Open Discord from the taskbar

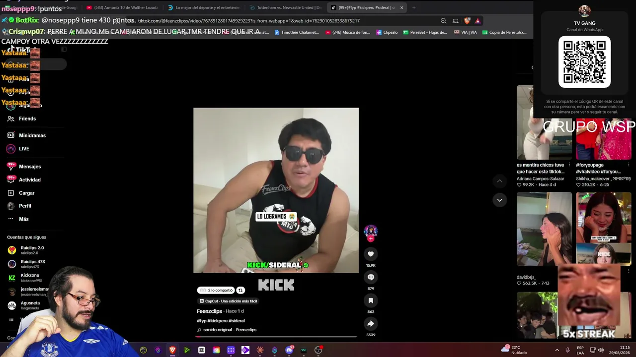click(289, 350)
